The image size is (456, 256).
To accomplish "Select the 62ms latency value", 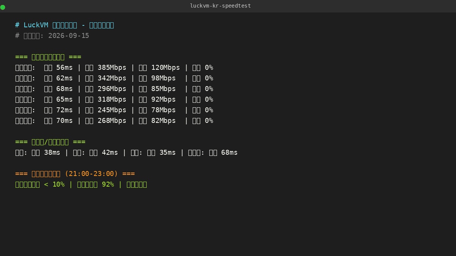I will click(64, 78).
